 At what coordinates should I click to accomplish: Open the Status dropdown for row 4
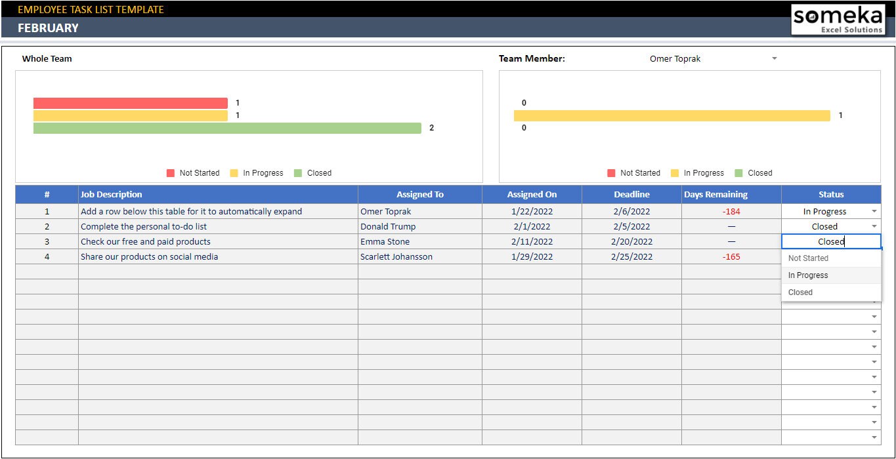point(873,256)
